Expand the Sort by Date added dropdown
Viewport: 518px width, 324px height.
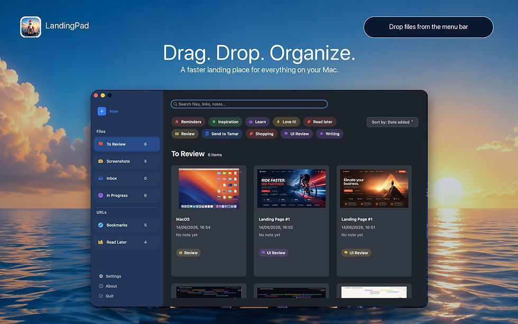tap(392, 122)
